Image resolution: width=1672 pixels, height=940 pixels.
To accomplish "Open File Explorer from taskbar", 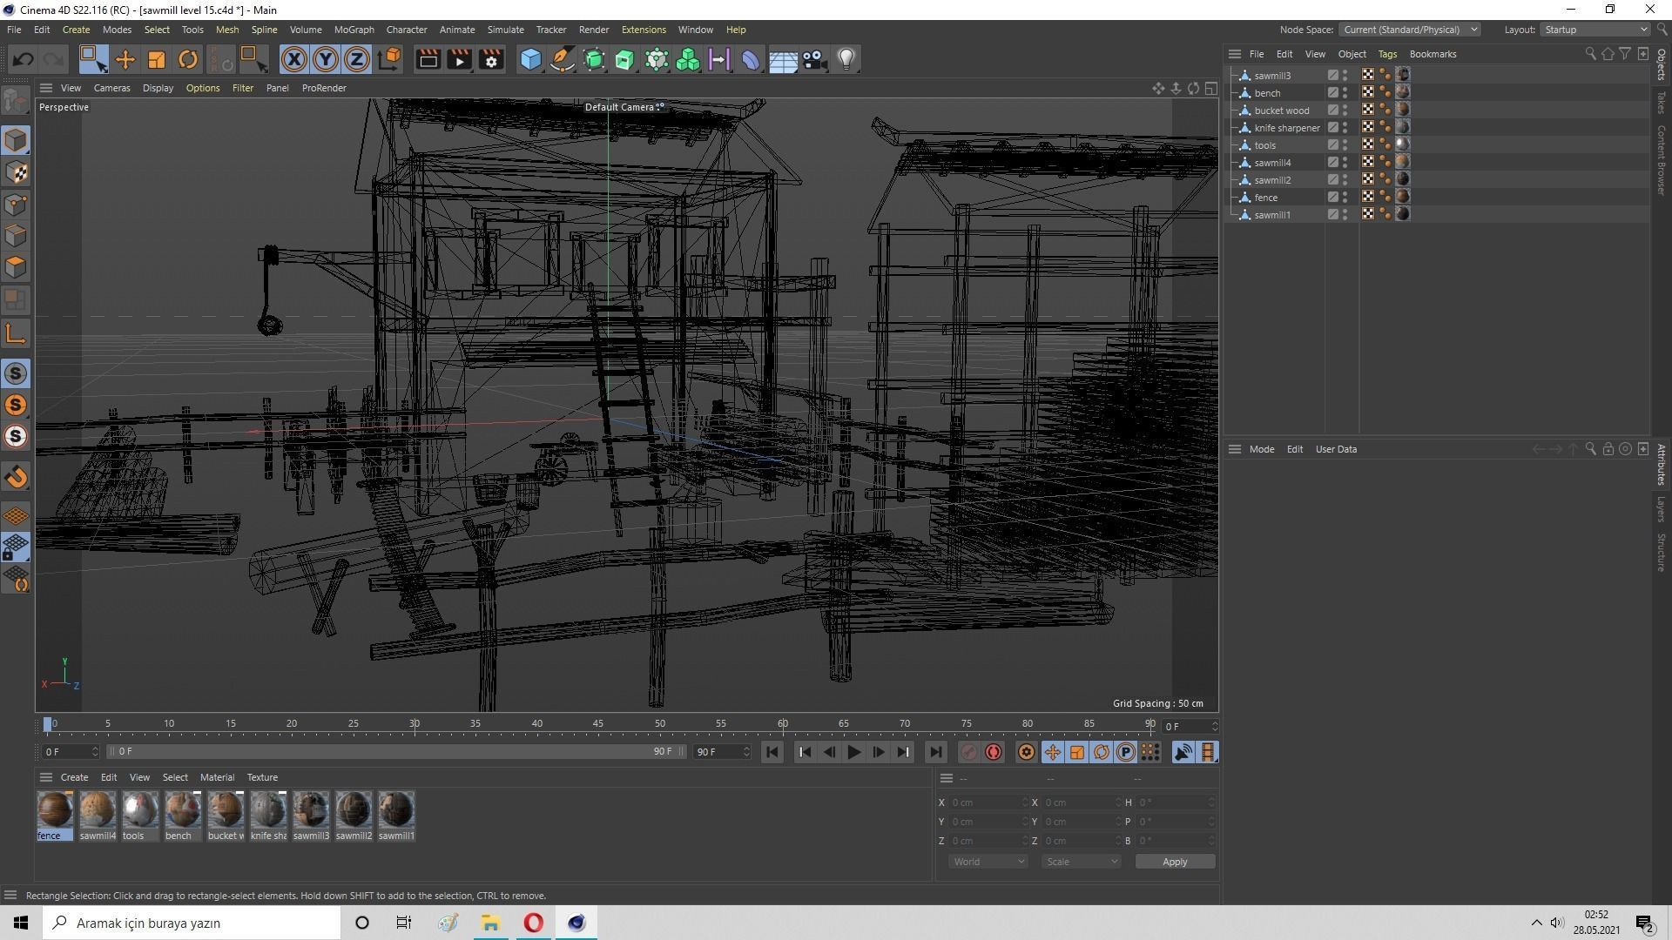I will [x=490, y=923].
